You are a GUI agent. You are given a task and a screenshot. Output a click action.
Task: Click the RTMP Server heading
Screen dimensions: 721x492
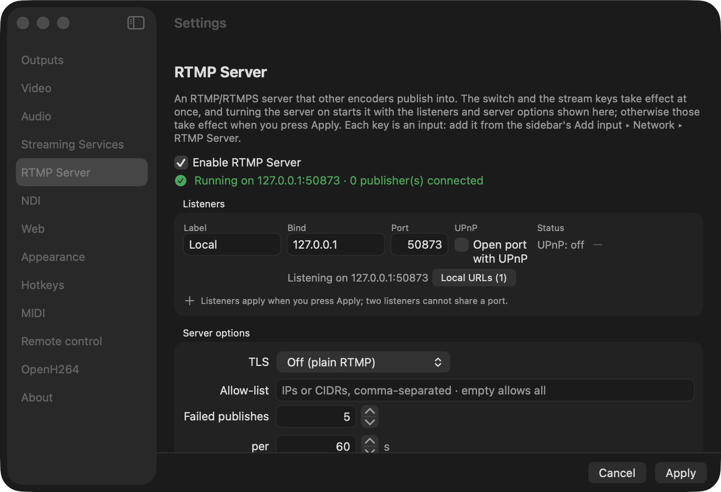[x=221, y=72]
